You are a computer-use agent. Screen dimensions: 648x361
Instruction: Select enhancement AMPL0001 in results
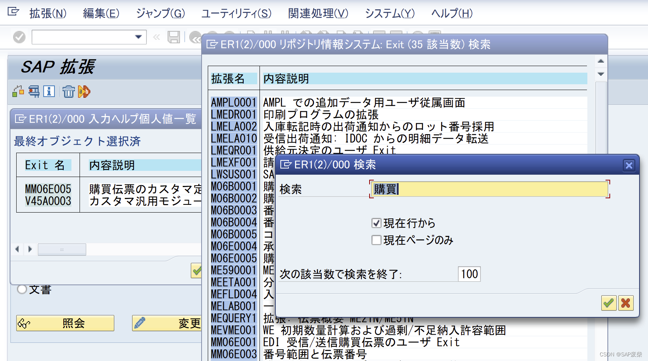click(234, 102)
